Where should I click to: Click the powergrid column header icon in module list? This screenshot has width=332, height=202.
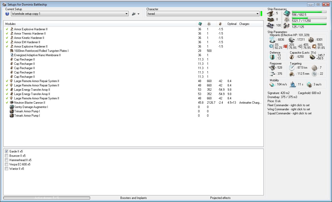[209, 24]
